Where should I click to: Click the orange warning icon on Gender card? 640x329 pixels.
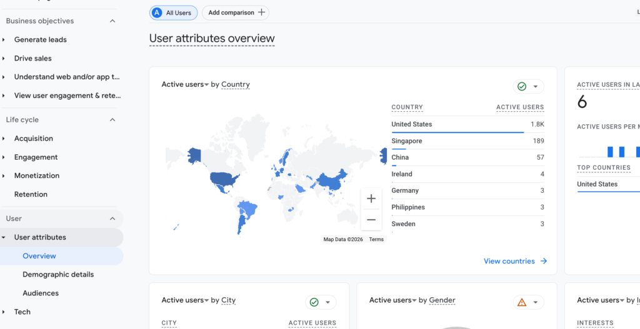coord(521,302)
